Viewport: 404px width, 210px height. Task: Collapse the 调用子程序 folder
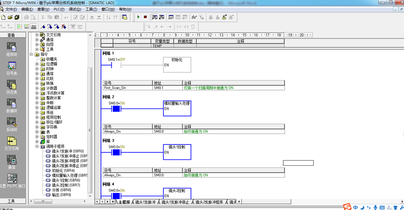pos(37,146)
